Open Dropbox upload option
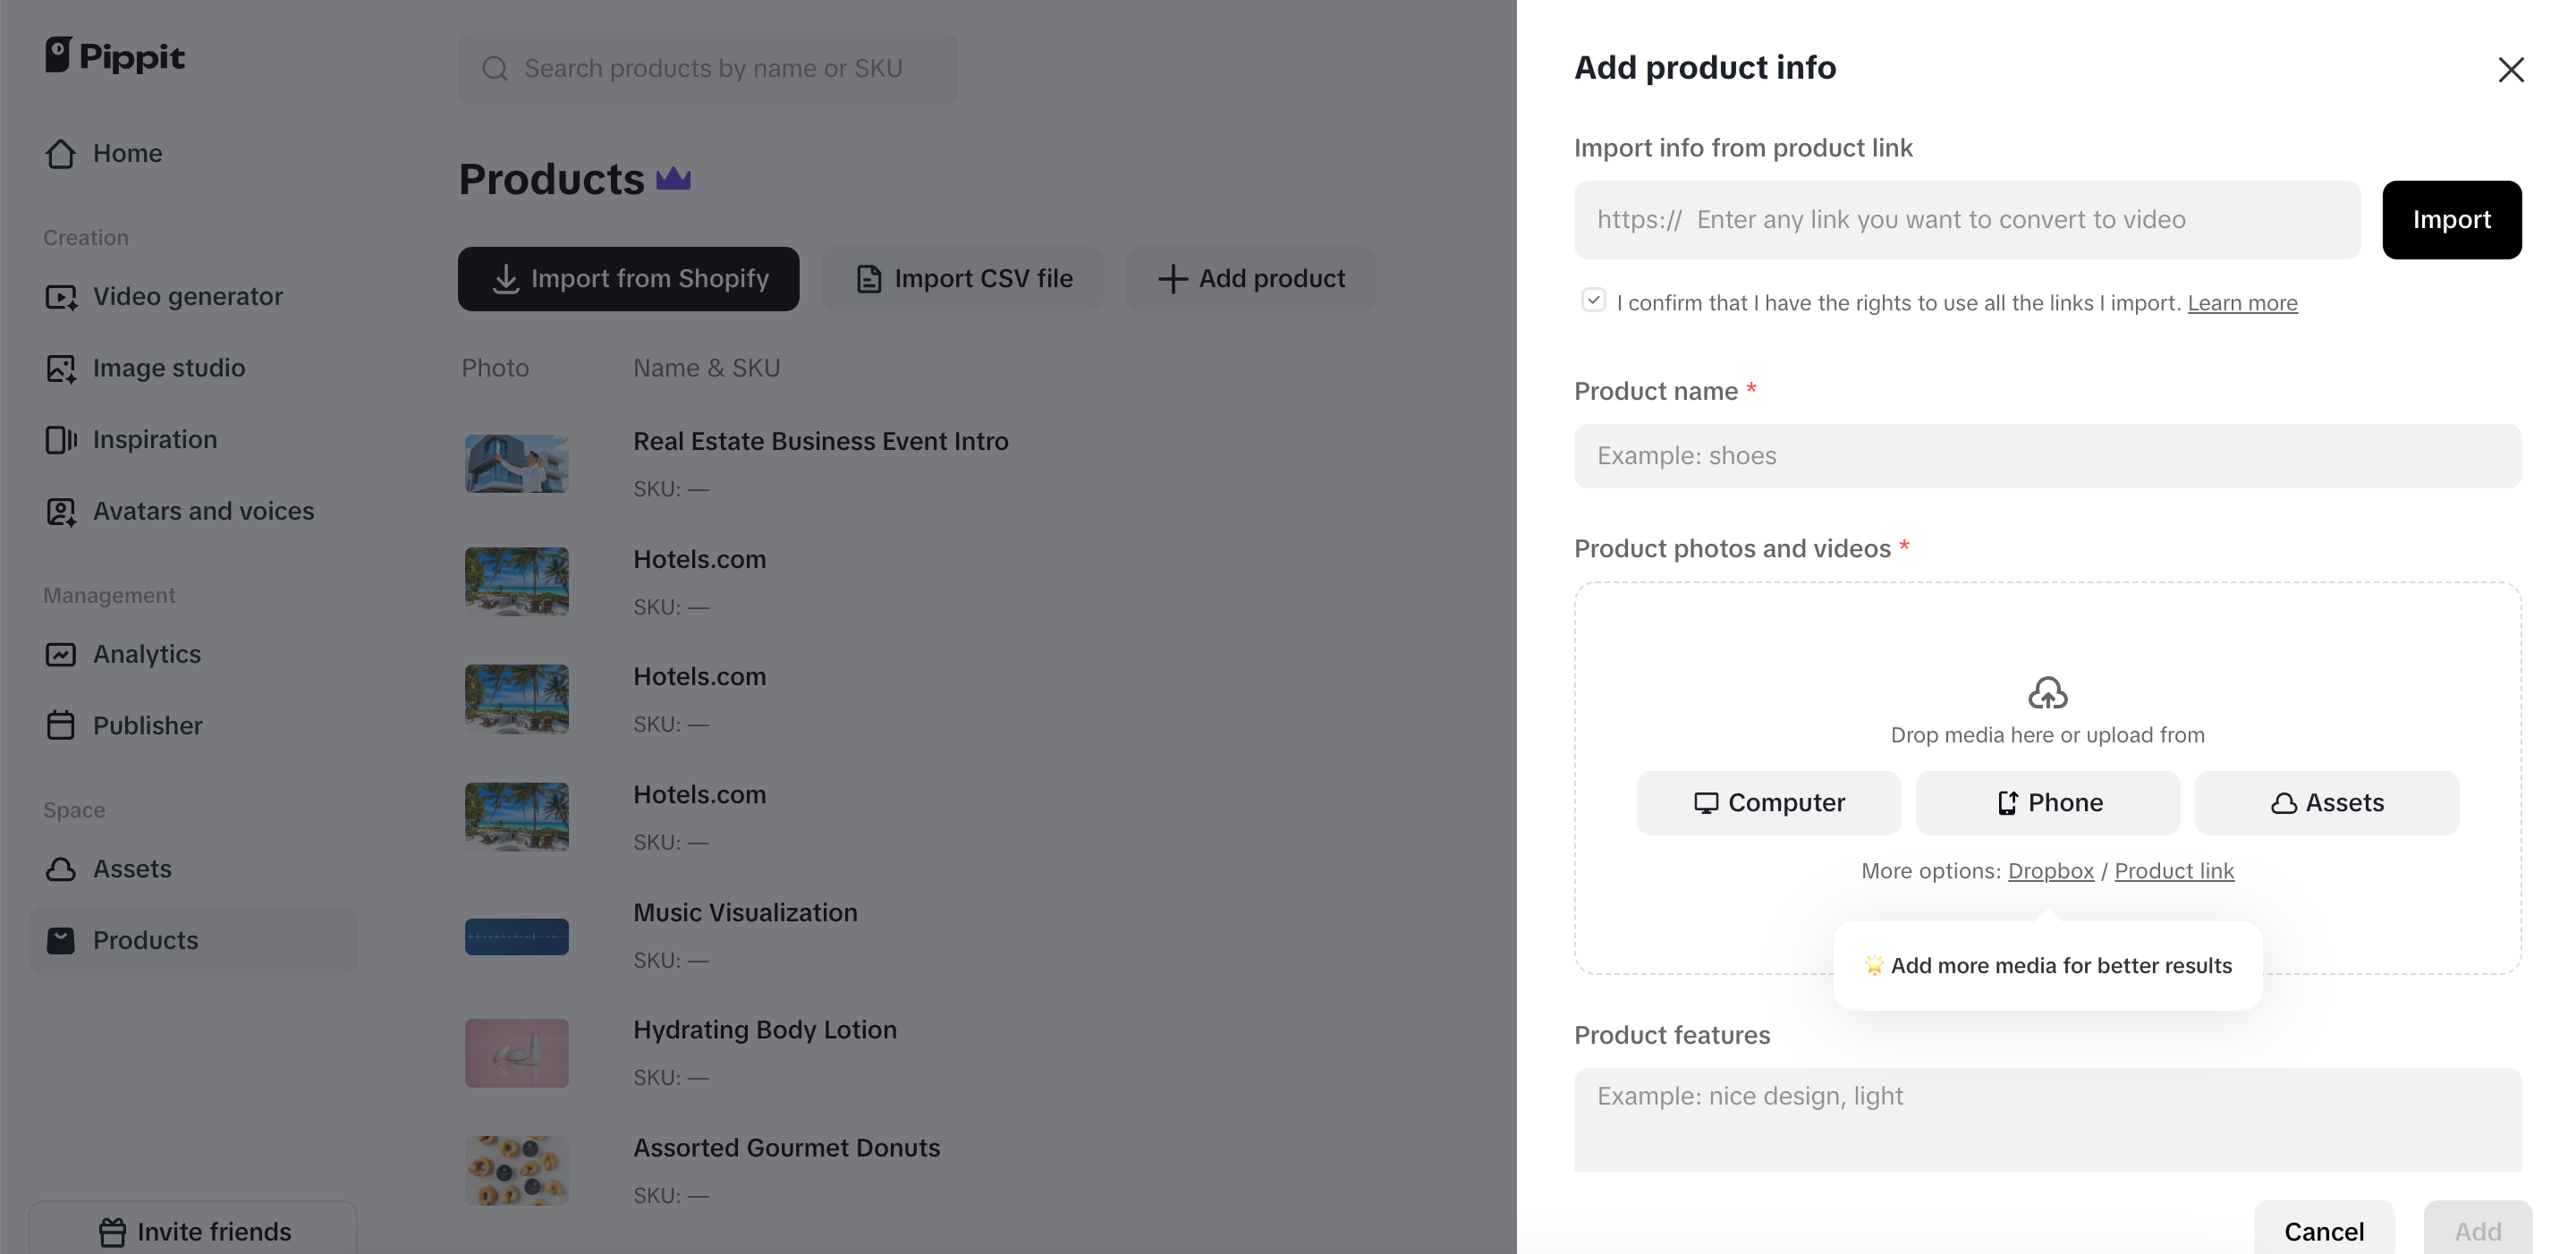 point(2051,871)
